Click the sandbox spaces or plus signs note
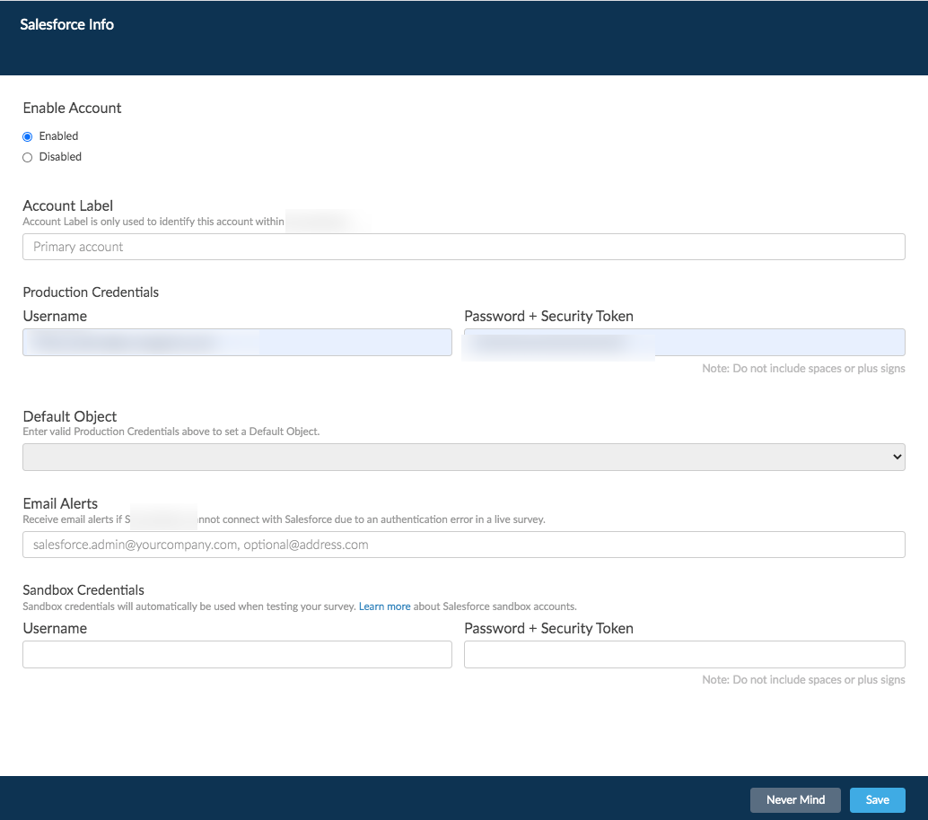Image resolution: width=928 pixels, height=820 pixels. 803,680
